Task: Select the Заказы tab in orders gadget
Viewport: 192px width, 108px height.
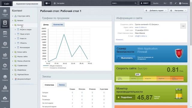Action: [62, 85]
